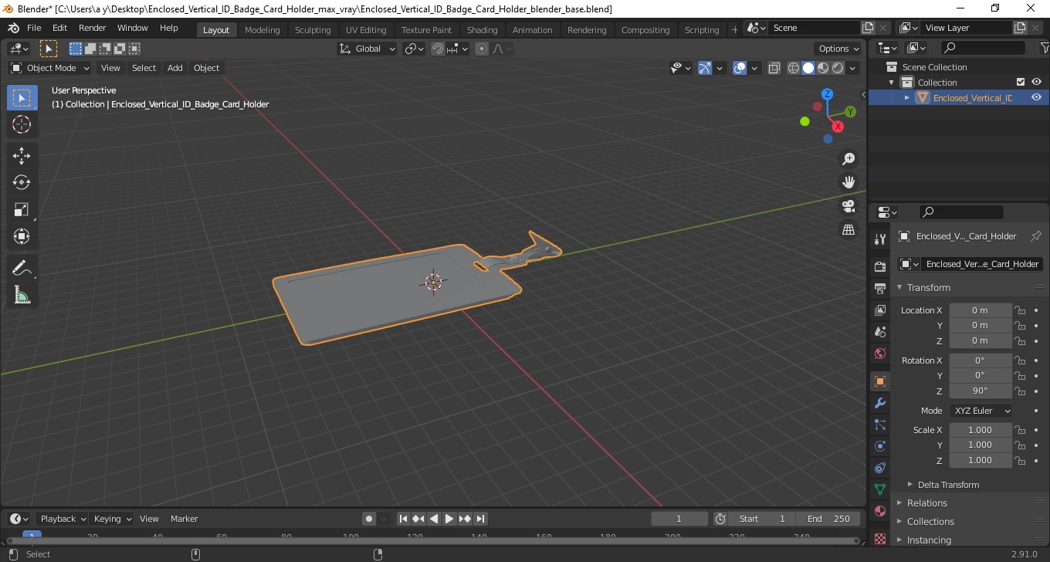Open the Options dropdown in header
This screenshot has height=562, width=1050.
[839, 49]
